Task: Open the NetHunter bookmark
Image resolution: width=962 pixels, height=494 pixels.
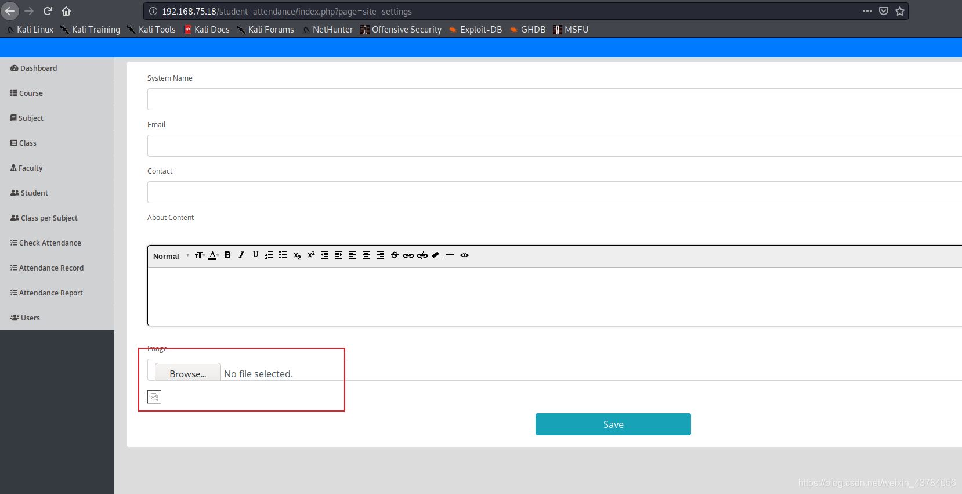Action: [x=328, y=30]
